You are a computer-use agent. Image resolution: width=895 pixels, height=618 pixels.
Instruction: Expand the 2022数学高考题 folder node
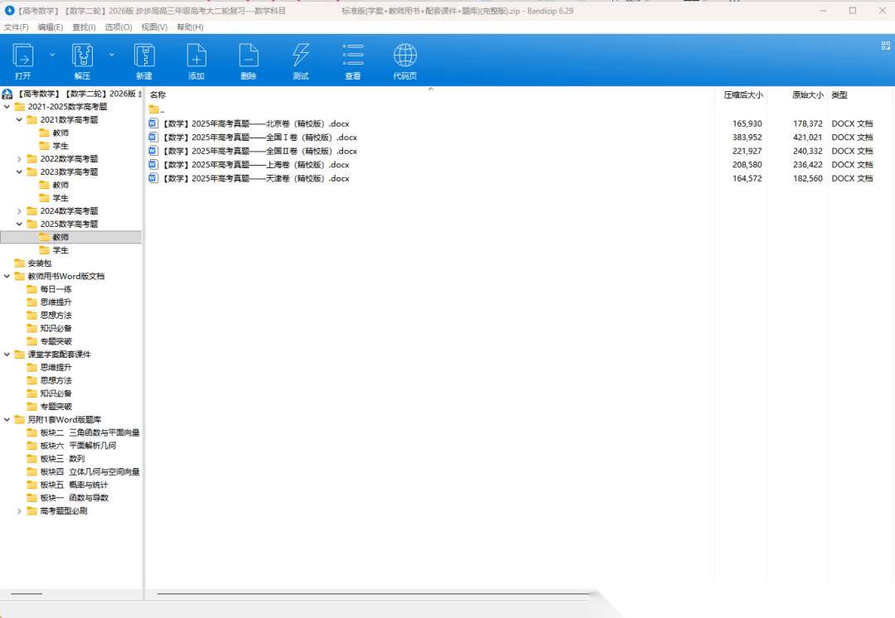tap(20, 159)
